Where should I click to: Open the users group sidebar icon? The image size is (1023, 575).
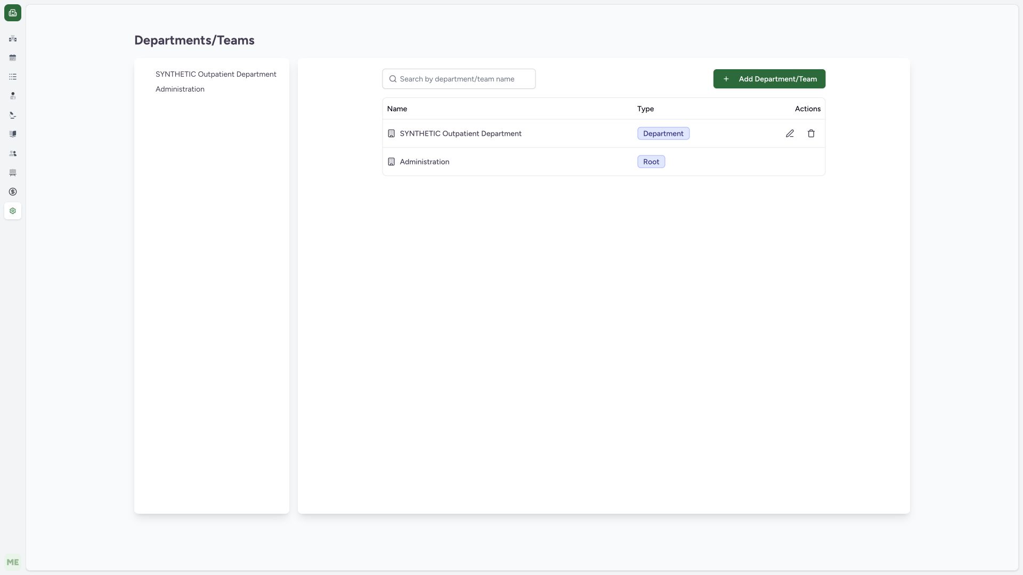point(13,153)
